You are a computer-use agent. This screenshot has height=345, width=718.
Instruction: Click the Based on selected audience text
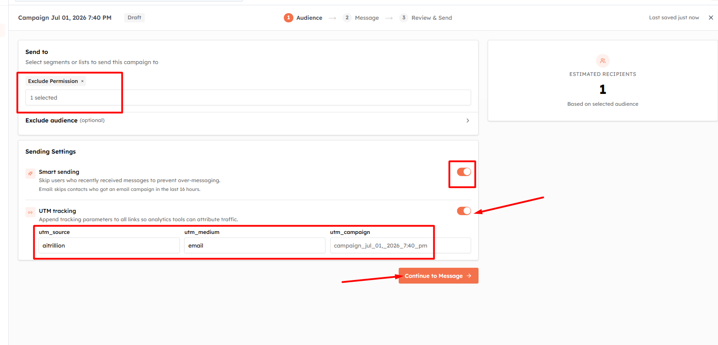pyautogui.click(x=603, y=104)
